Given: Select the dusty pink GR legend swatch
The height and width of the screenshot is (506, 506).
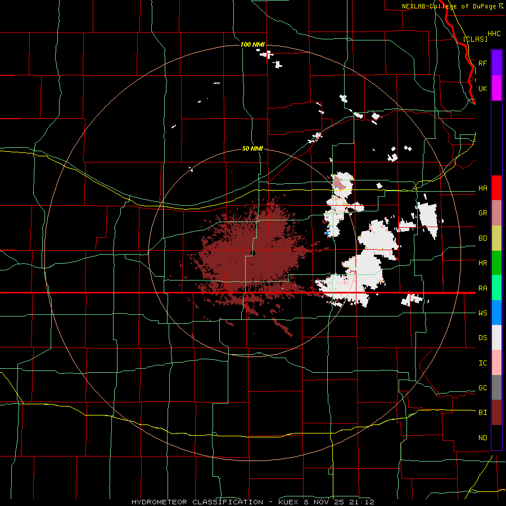Looking at the screenshot, I should point(496,213).
